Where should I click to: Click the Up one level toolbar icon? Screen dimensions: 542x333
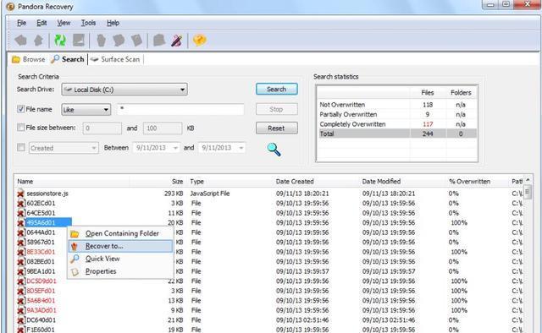coord(38,41)
